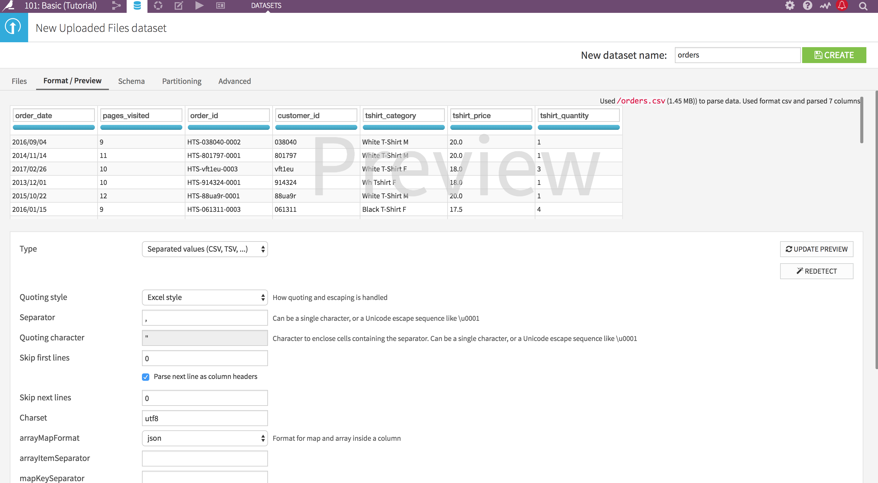
Task: Open the Dashboards icon in navbar
Action: 221,6
